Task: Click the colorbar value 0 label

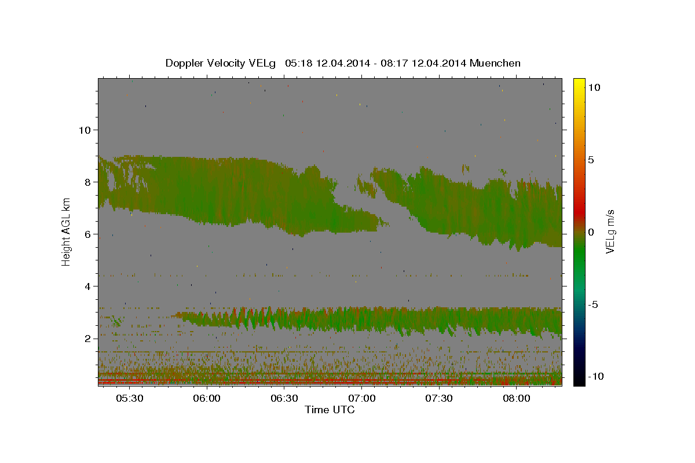Action: point(591,232)
